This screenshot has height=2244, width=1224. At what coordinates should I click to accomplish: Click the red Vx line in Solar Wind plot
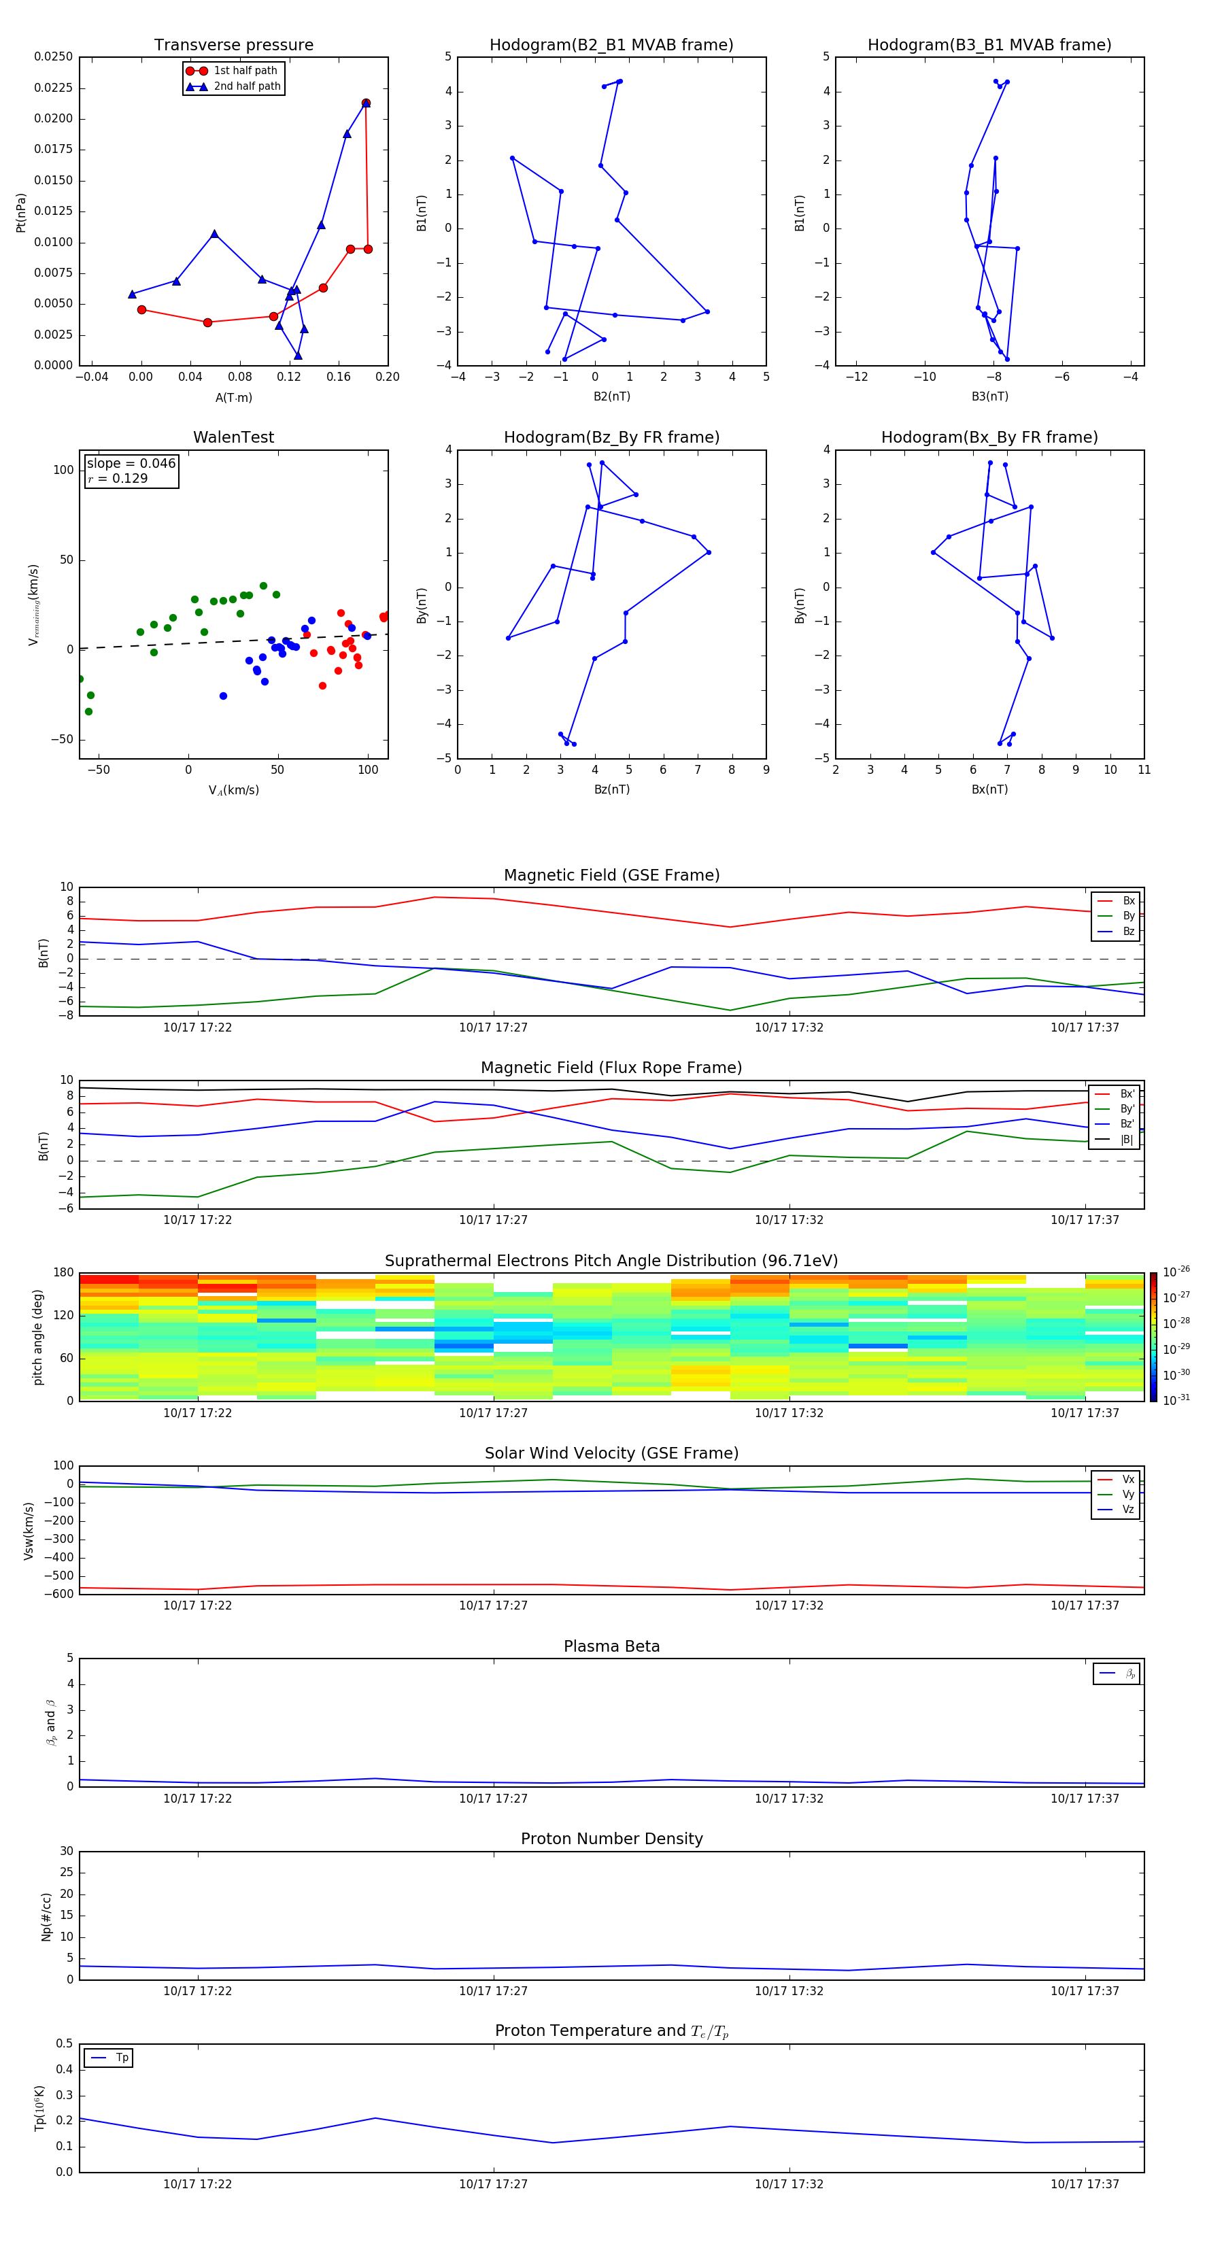[611, 1586]
